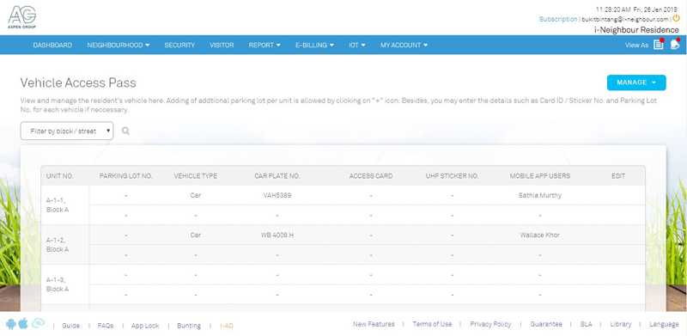Screen dimensions: 687x336
Task: Click the MOBILE APP USERS column header
Action: (x=540, y=176)
